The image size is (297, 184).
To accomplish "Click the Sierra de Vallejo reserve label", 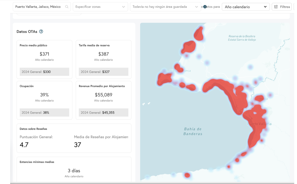I will (242, 38).
